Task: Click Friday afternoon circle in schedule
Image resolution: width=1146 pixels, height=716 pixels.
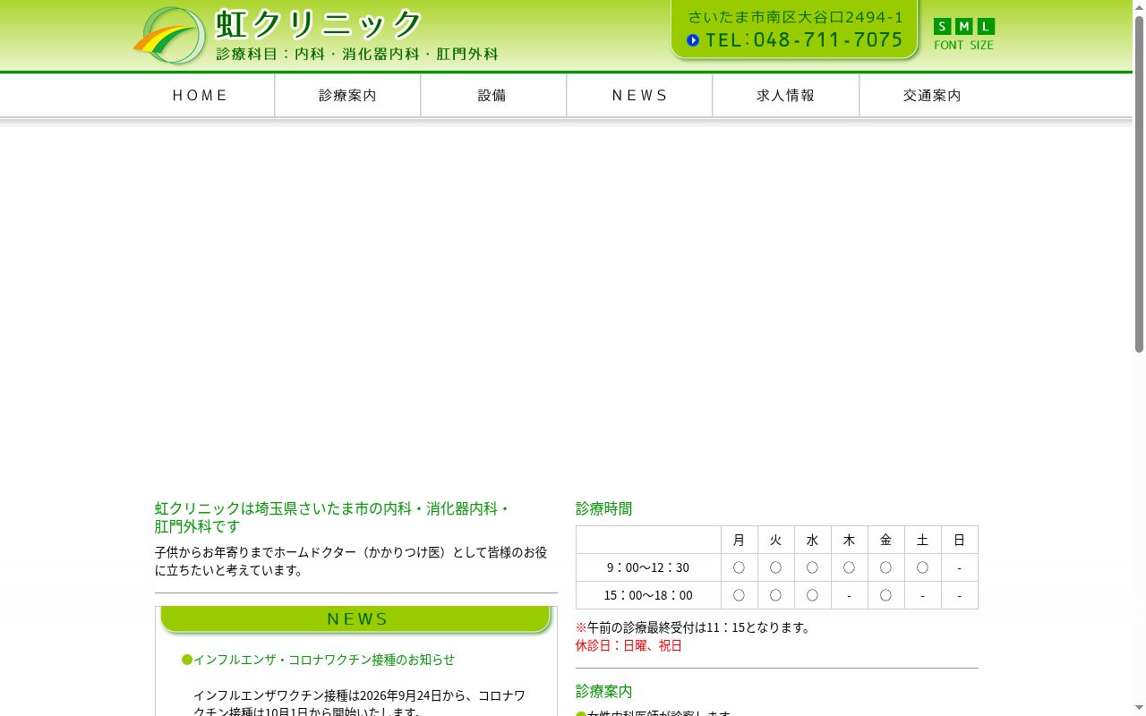Action: 886,595
